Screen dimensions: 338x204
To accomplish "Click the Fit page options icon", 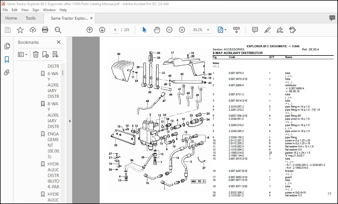I will 220,30.
